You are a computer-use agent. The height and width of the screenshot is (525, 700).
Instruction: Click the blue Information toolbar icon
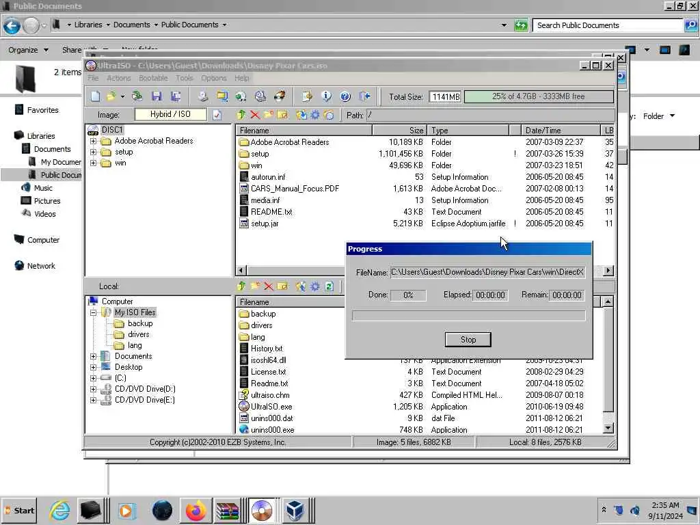point(326,96)
